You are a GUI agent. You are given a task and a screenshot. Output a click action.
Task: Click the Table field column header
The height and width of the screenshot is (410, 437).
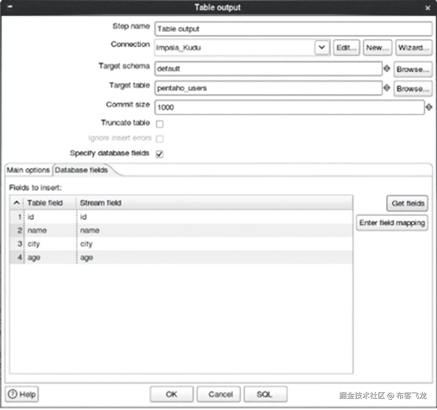[50, 203]
